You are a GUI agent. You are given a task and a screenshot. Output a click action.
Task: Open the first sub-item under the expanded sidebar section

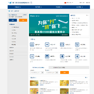(x=15, y=27)
